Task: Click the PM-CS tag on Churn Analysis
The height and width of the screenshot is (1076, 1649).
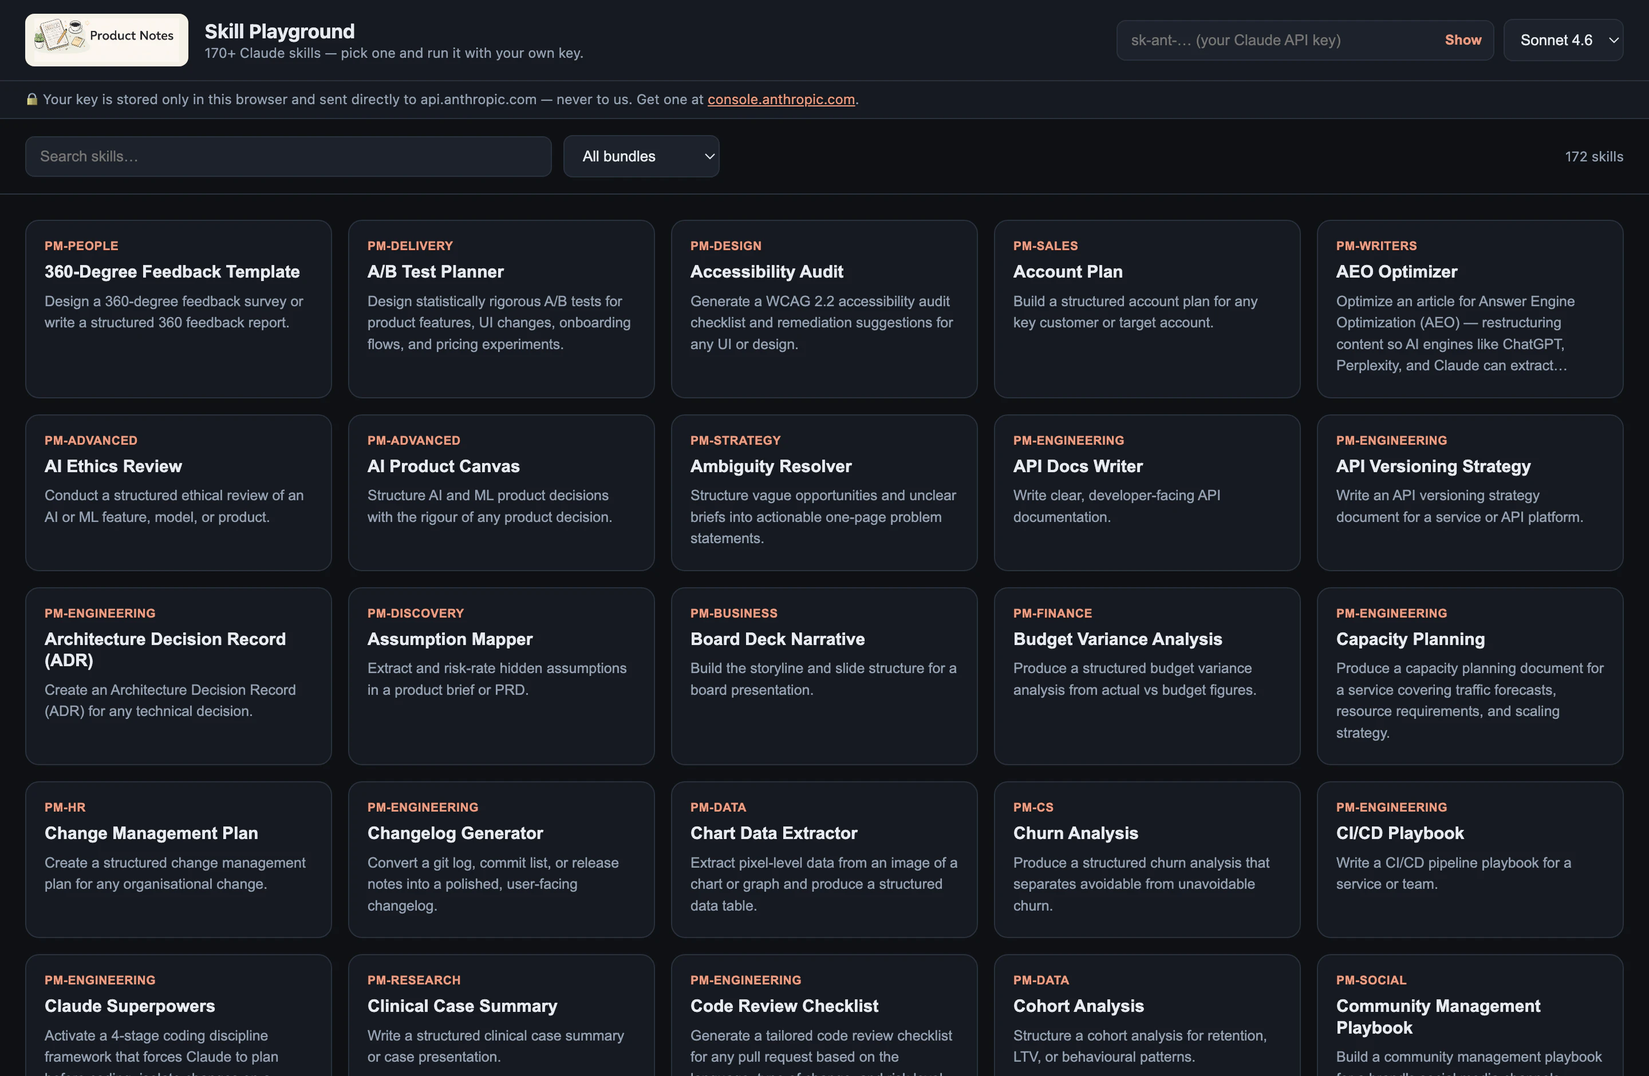Action: (1033, 808)
